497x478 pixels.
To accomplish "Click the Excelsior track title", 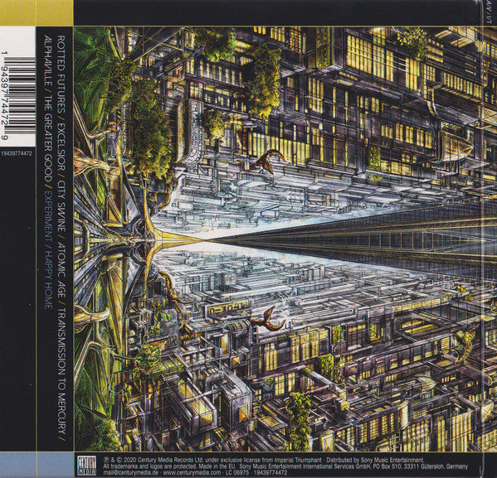I will pyautogui.click(x=61, y=146).
